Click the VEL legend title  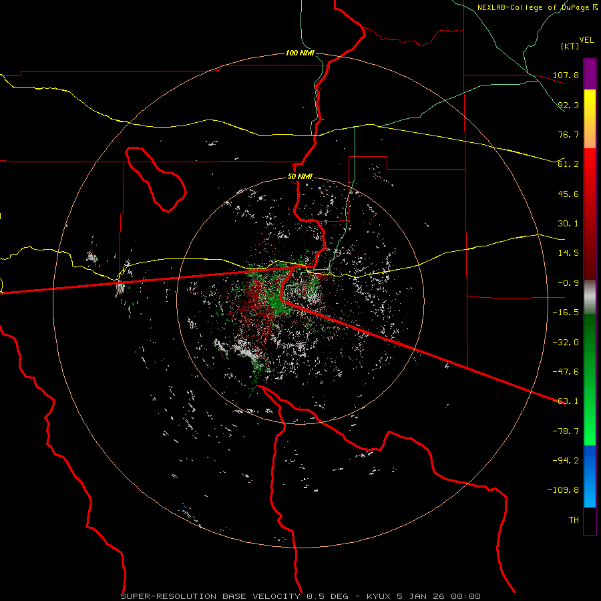[x=586, y=40]
